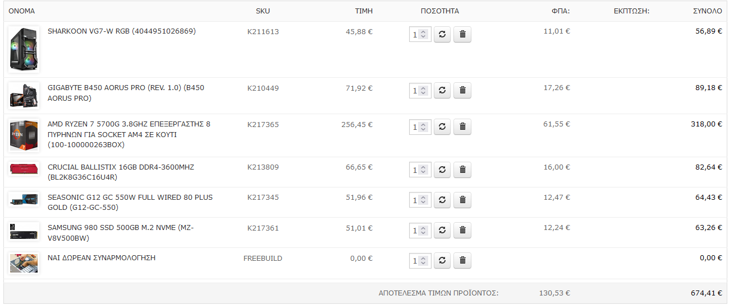
Task: Remove Samsung 980 SSD 500GB item
Action: tap(462, 231)
